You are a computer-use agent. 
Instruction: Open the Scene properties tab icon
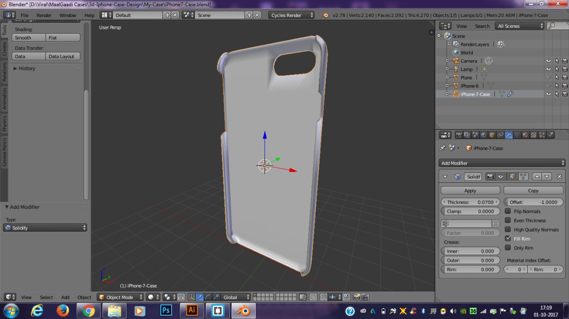(x=476, y=135)
